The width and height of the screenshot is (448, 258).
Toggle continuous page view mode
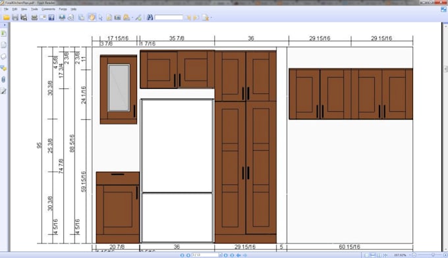373,255
